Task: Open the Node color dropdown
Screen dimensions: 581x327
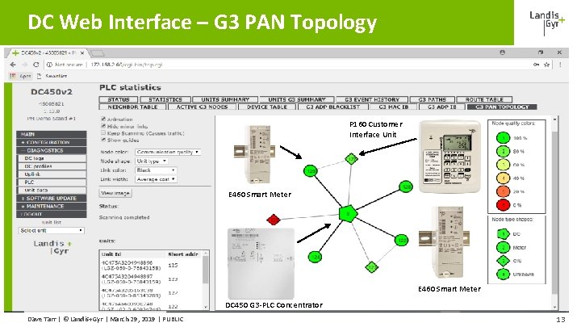Action: 168,152
